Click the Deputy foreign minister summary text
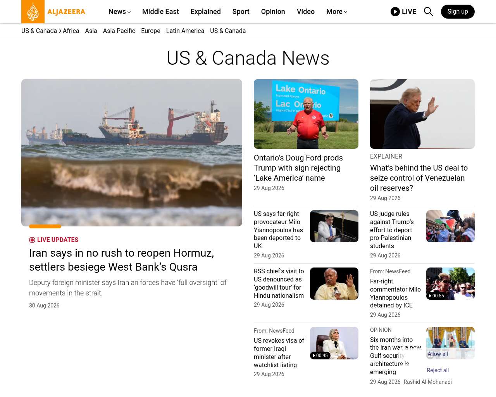Image resolution: width=496 pixels, height=397 pixels. pyautogui.click(x=128, y=288)
